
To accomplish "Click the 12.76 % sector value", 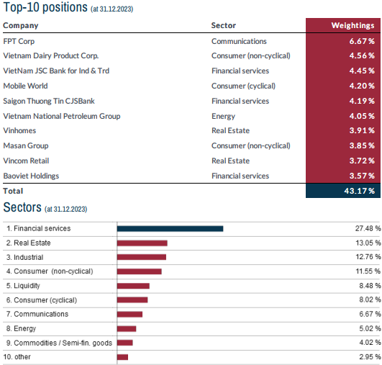I will coord(368,257).
